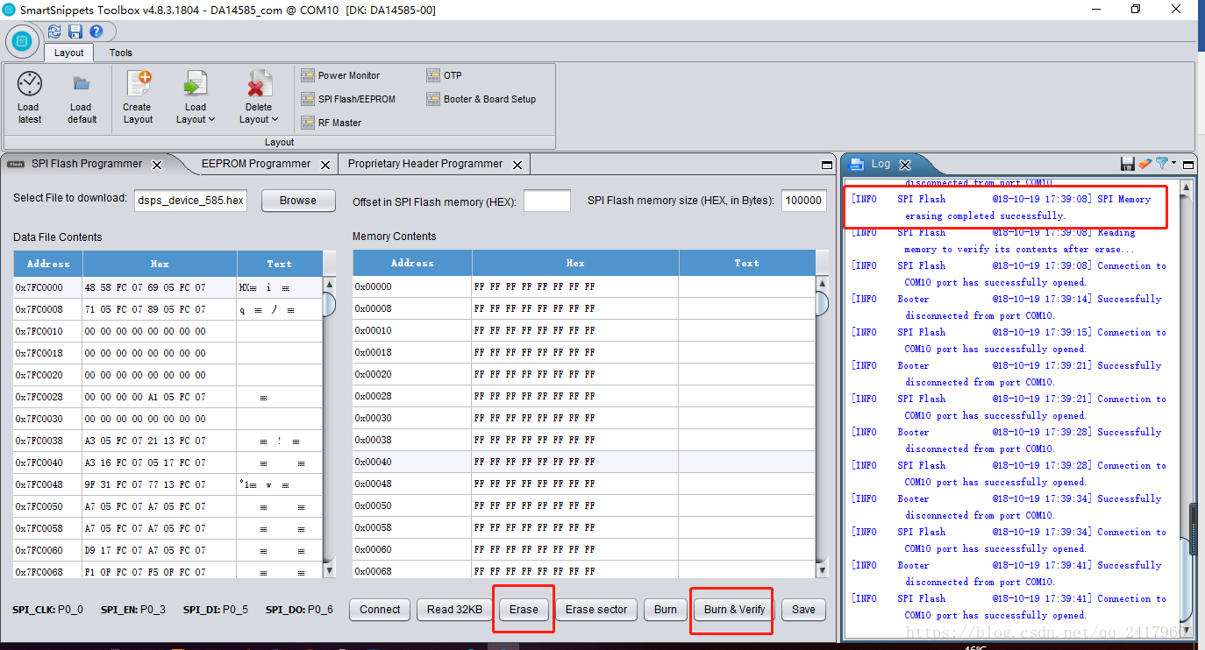This screenshot has height=650, width=1205.
Task: Click Log panel scrollbar down arrow
Action: (x=1187, y=629)
